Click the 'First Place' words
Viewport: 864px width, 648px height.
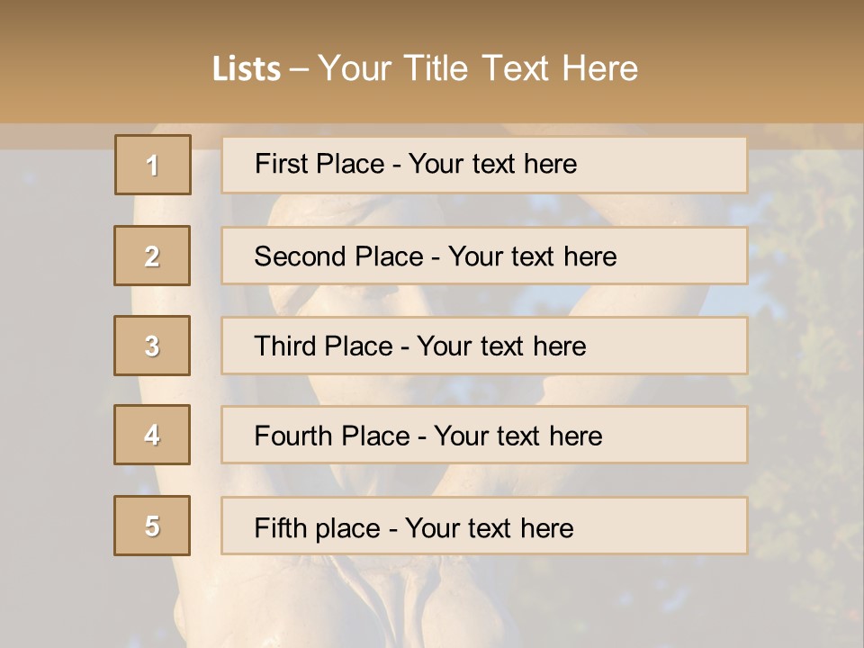tap(319, 164)
